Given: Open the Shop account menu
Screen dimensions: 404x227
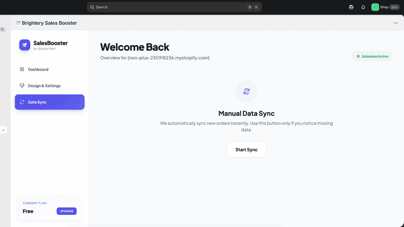Looking at the screenshot, I should pos(385,7).
